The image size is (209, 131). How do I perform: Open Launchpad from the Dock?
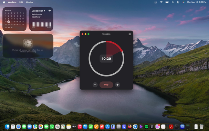pyautogui.click(x=13, y=127)
